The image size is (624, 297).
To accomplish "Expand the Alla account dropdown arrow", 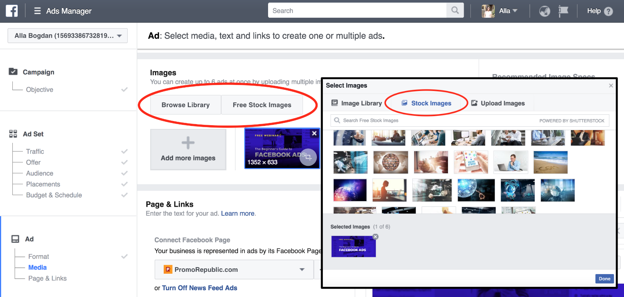I will 515,11.
